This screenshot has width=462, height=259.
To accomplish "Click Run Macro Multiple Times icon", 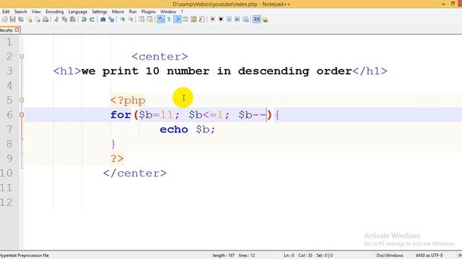I will pos(237,19).
